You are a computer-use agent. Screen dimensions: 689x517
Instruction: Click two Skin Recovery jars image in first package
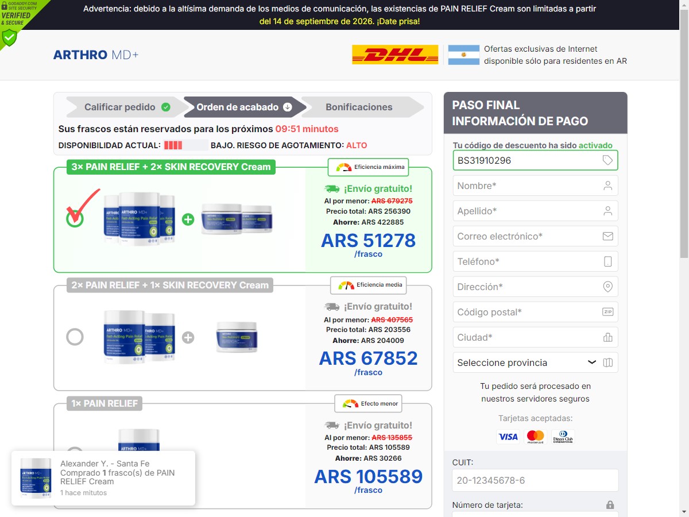[x=237, y=219]
